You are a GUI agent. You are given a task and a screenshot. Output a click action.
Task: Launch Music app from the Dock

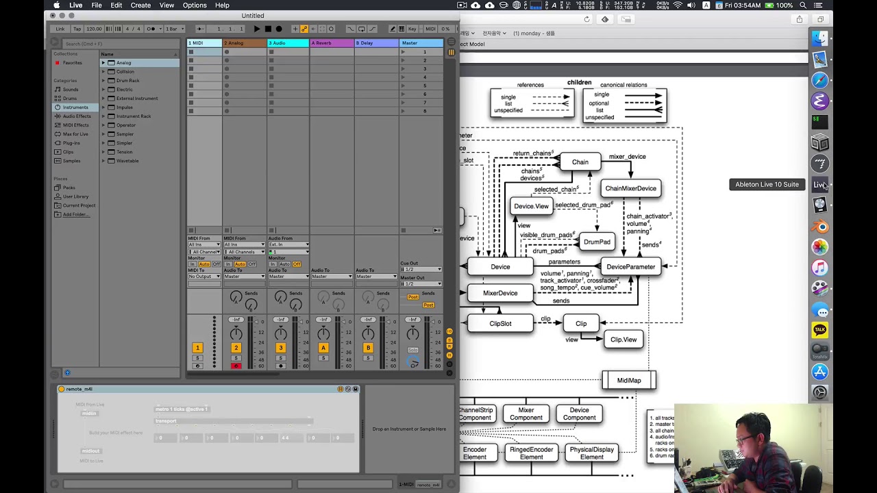[820, 268]
